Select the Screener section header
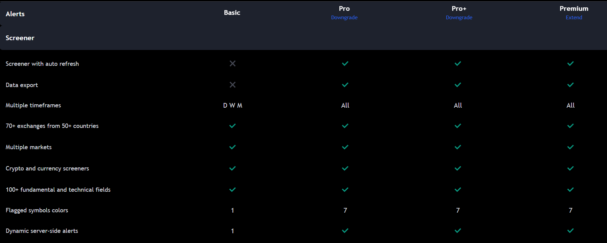This screenshot has height=243, width=607. (20, 38)
